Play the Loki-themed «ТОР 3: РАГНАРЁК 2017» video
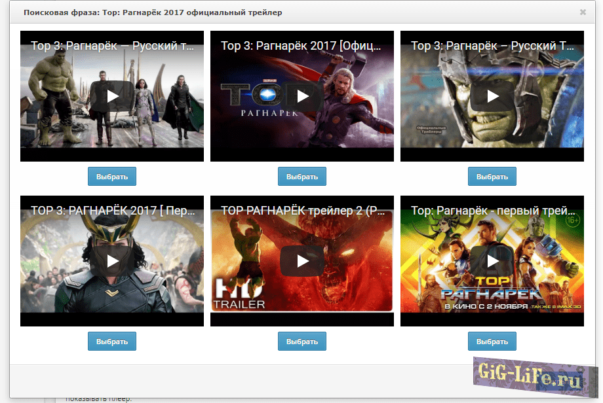 111,260
